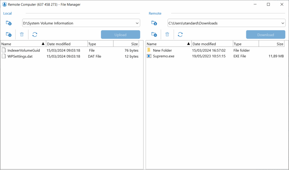289x170 pixels.
Task: Expand the Local path dropdown arrow
Action: [137, 23]
